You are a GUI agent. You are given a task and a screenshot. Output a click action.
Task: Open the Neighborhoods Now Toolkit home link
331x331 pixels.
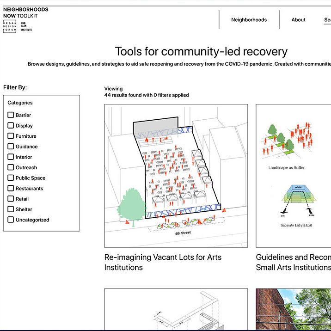click(x=25, y=12)
